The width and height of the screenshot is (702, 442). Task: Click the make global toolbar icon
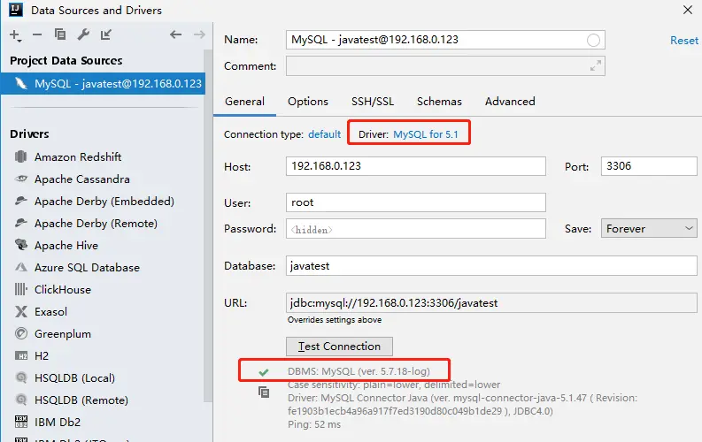[x=106, y=35]
